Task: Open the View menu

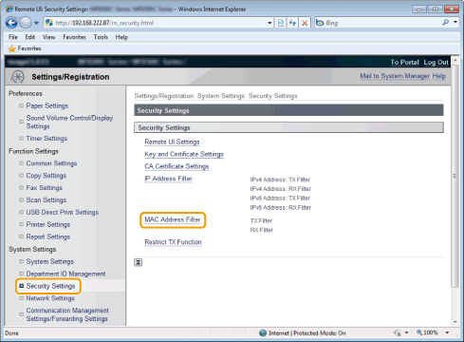Action: tap(48, 37)
